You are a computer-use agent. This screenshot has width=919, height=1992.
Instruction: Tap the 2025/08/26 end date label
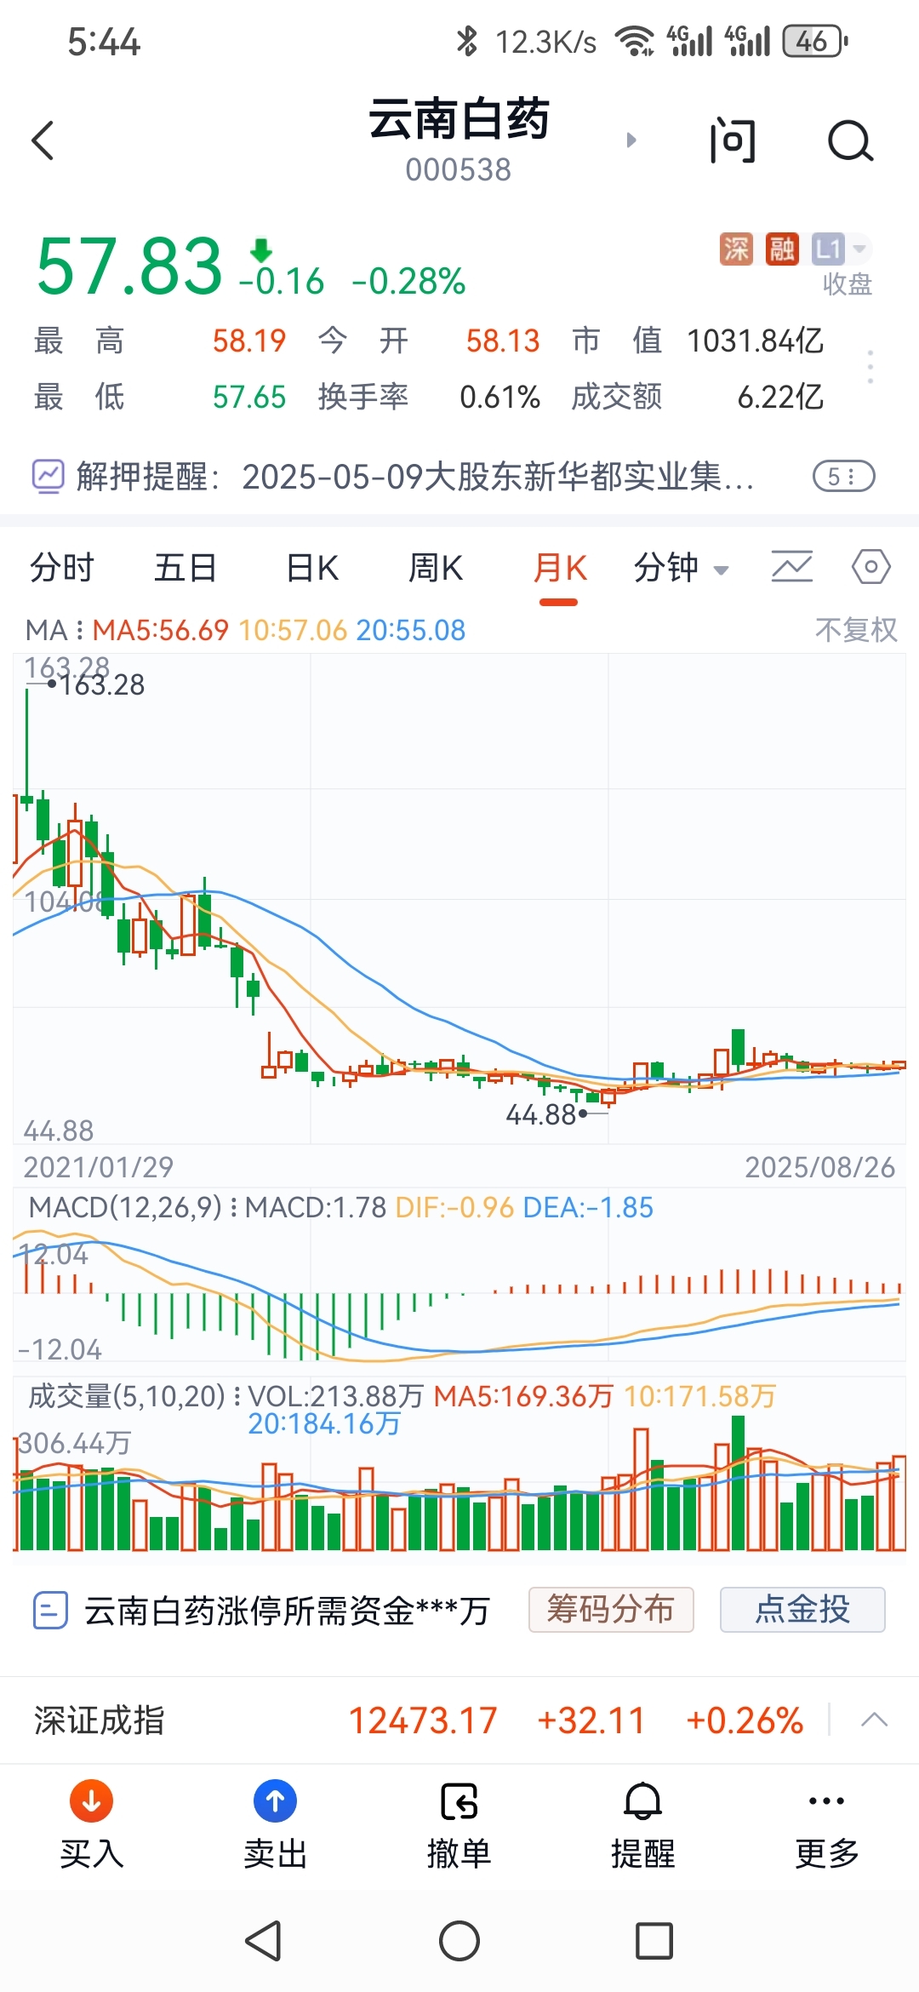click(820, 1166)
